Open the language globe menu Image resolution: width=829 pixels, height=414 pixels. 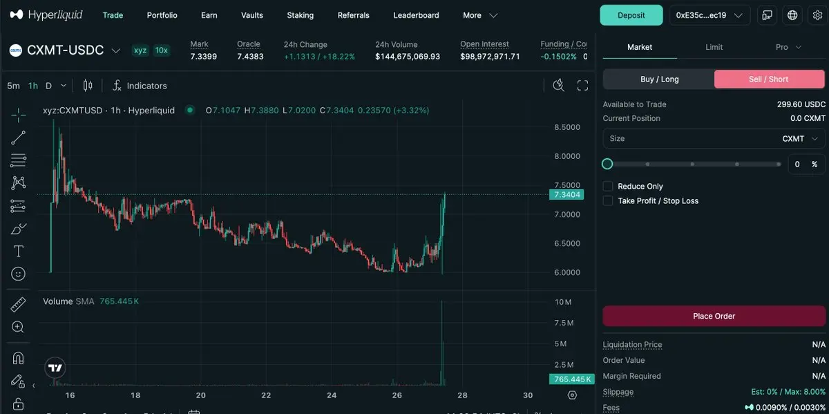point(792,15)
